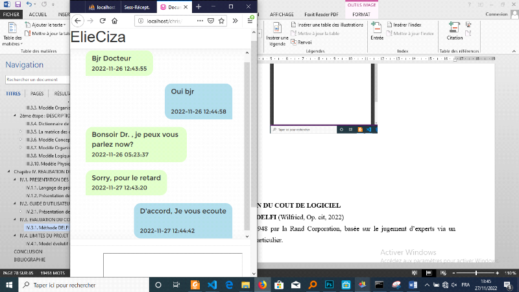Screen dimensions: 519x292
Task: Open File Explorer from the taskbar
Action: (x=246, y=285)
